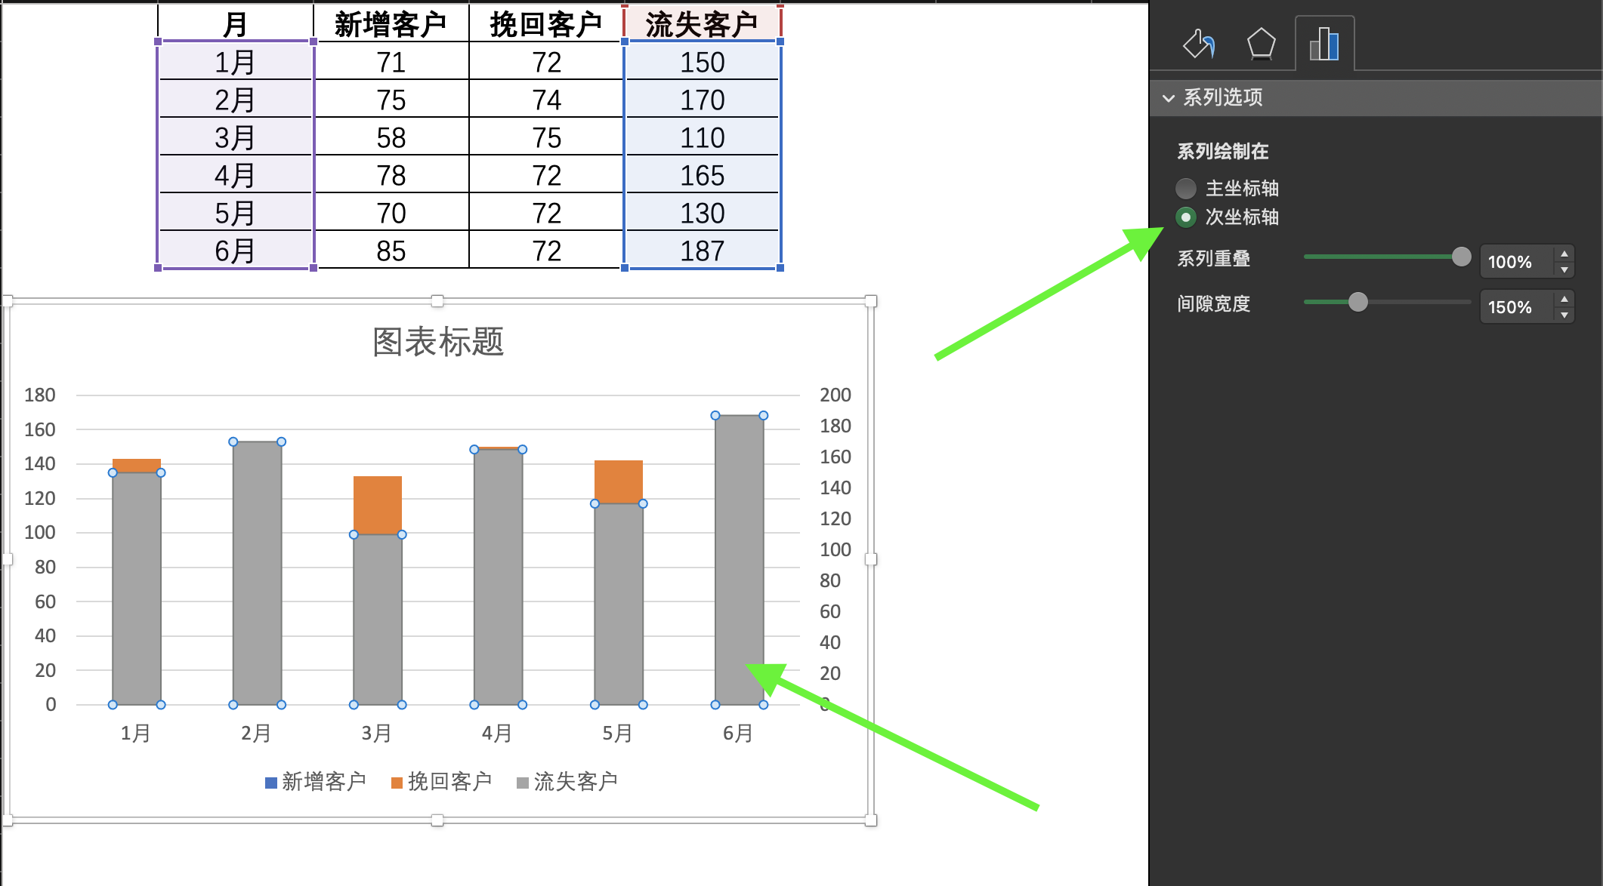Click the orange 挽回客户 legend swatch
1603x886 pixels.
395,783
